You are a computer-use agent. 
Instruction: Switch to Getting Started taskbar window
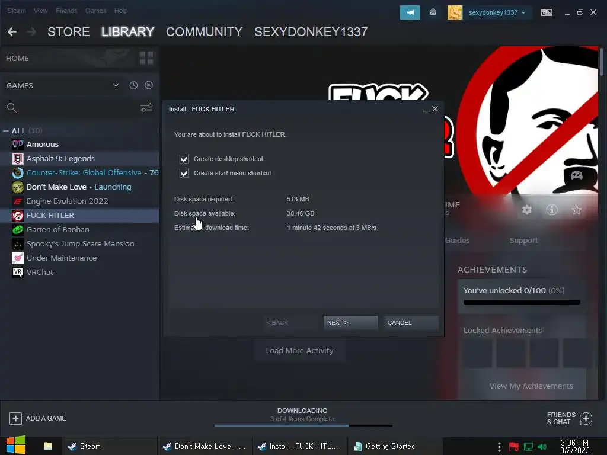(x=394, y=446)
